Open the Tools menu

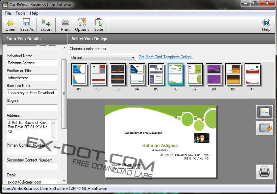tap(20, 13)
